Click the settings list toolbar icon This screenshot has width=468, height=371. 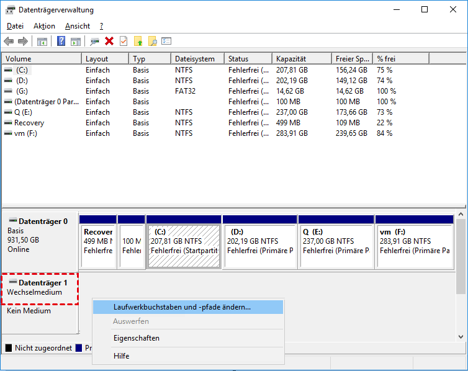pos(166,41)
